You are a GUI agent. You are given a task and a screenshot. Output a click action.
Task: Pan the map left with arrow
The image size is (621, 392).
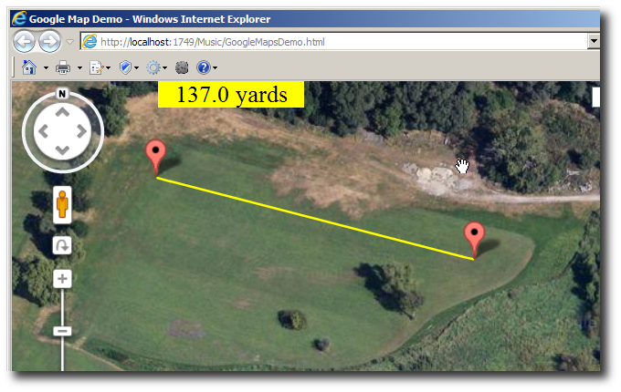[x=43, y=131]
